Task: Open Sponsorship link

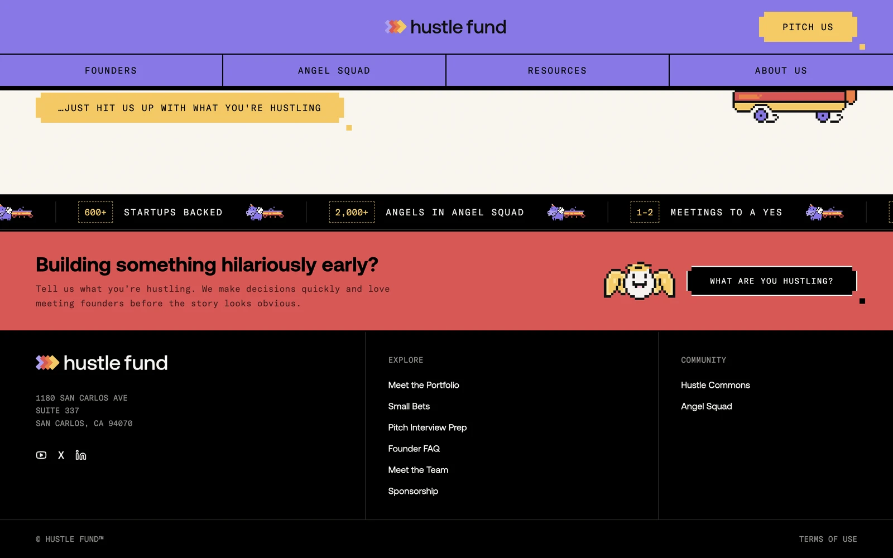Action: click(x=413, y=491)
